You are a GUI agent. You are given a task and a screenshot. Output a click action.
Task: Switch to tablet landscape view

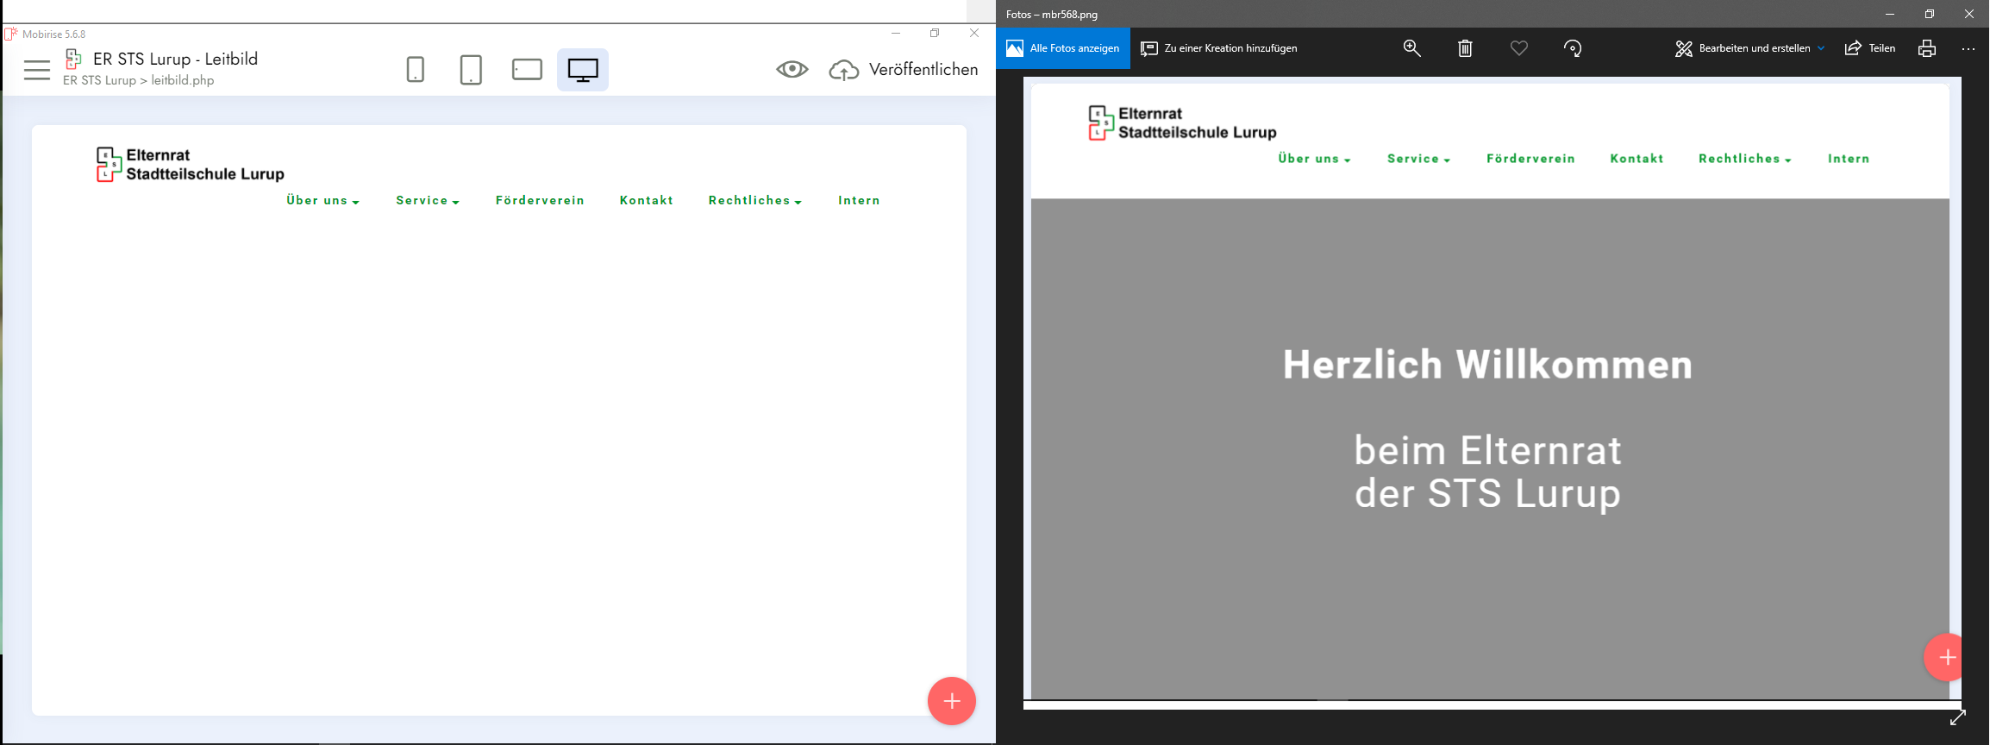[527, 70]
